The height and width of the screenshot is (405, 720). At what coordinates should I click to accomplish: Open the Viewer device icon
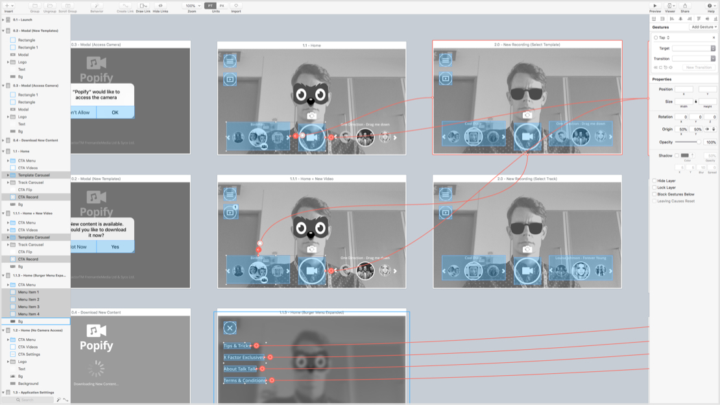pos(670,6)
